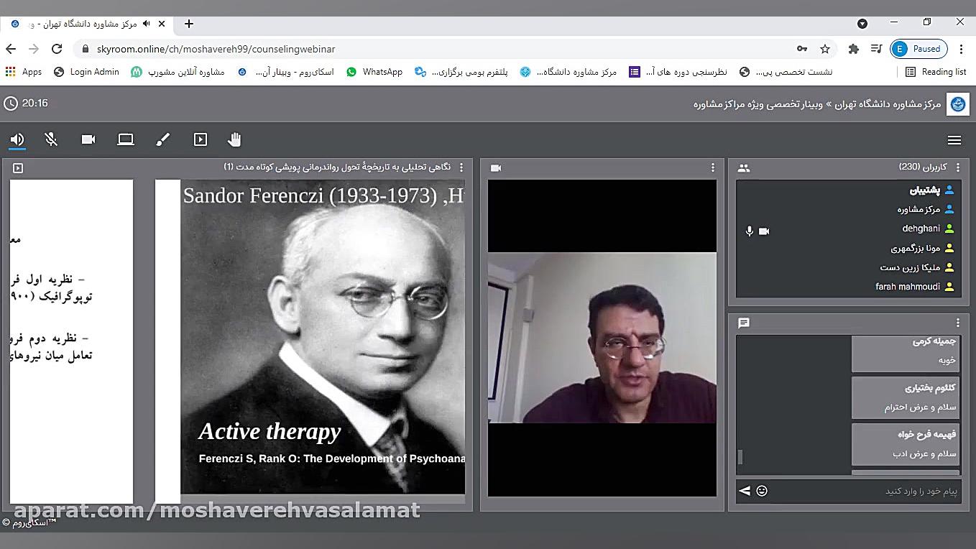Select user dehghani in the users list
The height and width of the screenshot is (549, 976).
coord(921,229)
